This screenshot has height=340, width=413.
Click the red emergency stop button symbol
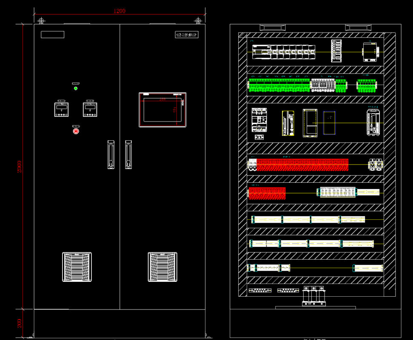coord(76,131)
